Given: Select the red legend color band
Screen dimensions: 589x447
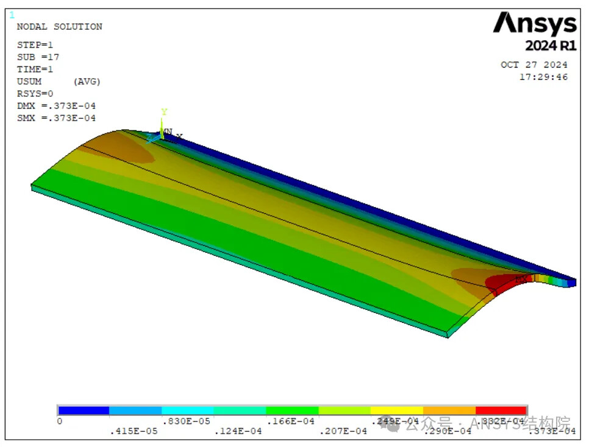Looking at the screenshot, I should 501,410.
